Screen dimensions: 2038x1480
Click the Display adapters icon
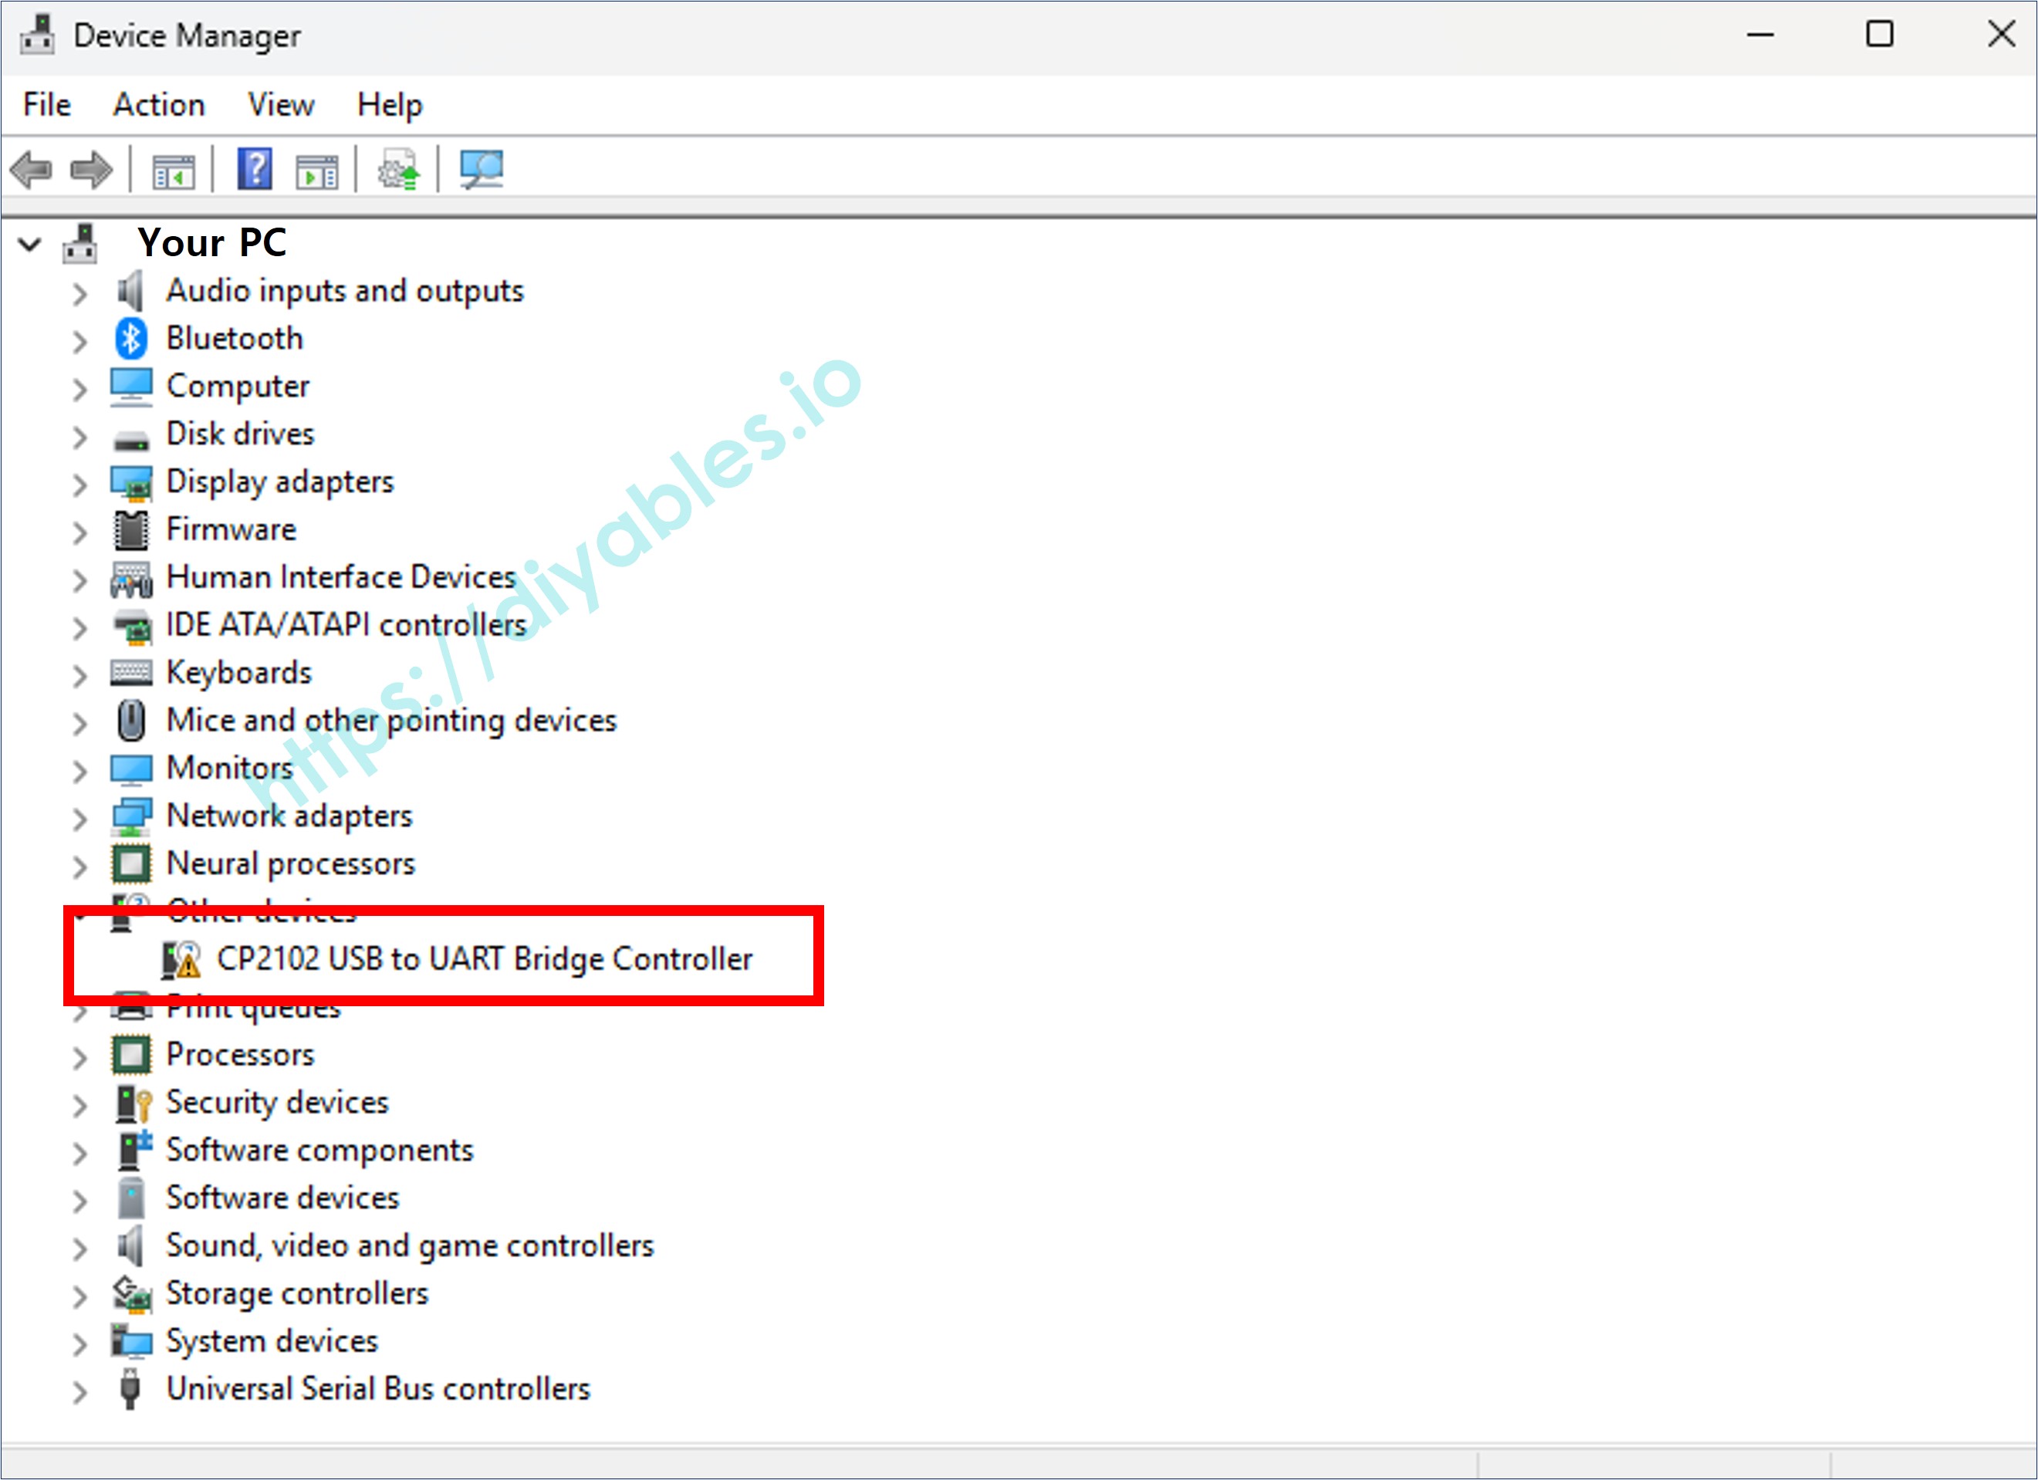[x=131, y=482]
